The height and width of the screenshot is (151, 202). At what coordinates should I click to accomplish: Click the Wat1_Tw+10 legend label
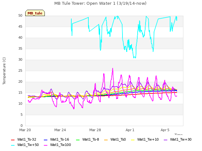click(148, 139)
